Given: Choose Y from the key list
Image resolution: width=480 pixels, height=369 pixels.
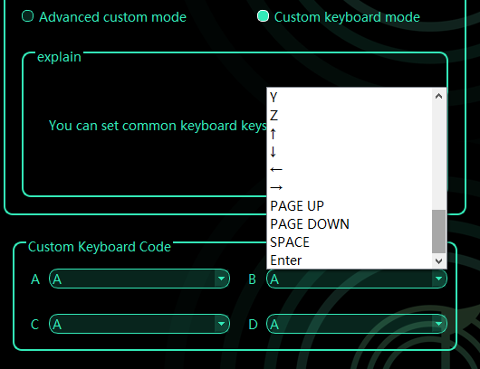Looking at the screenshot, I should 350,98.
